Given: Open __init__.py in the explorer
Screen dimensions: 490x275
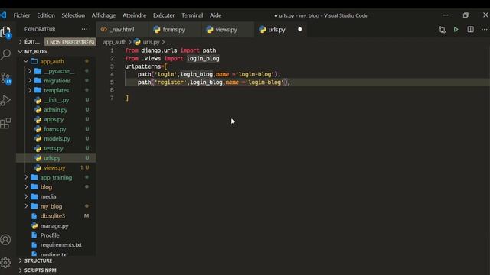Looking at the screenshot, I should coord(56,100).
